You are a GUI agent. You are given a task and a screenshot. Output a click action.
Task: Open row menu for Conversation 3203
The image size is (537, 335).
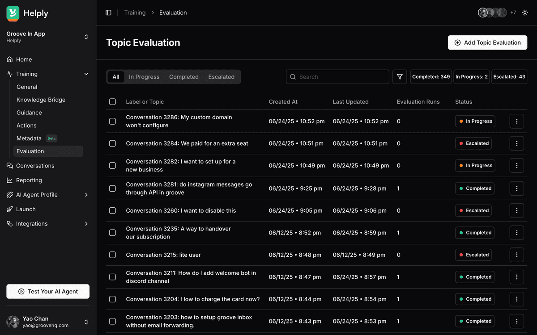(517, 321)
